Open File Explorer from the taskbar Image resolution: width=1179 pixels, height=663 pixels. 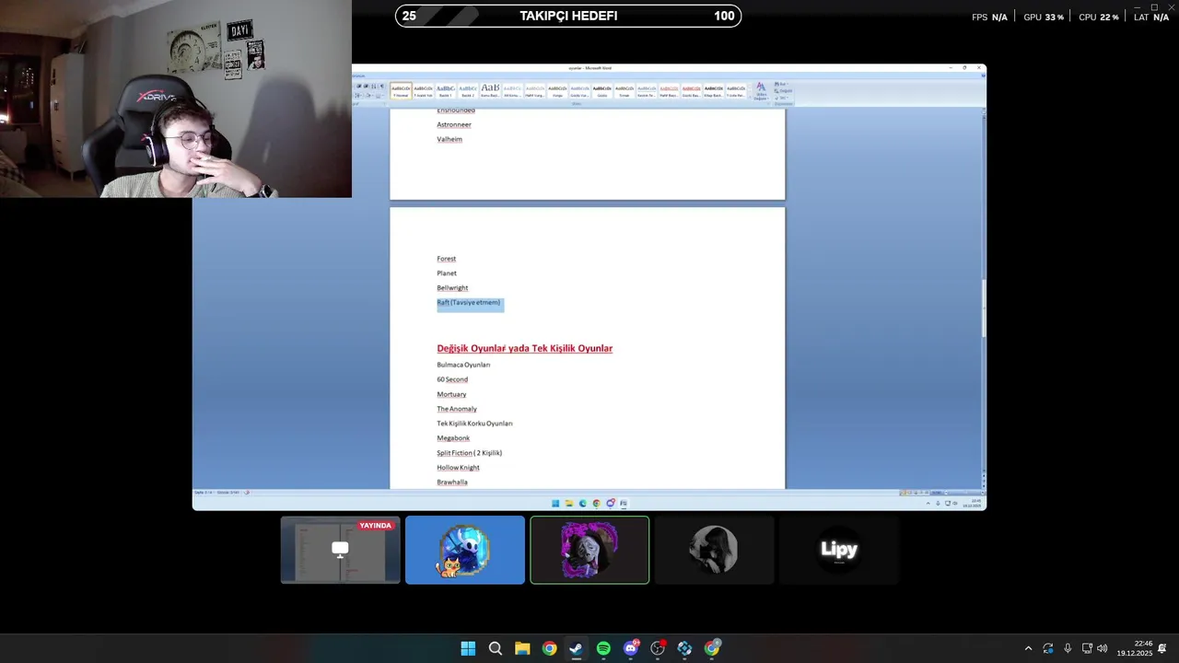coord(522,648)
